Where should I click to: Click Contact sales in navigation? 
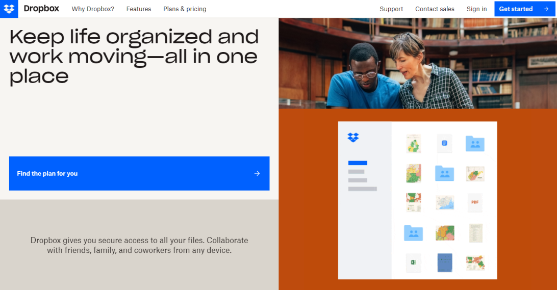click(x=435, y=9)
